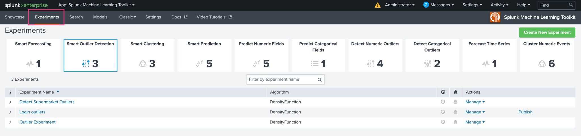Image resolution: width=581 pixels, height=136 pixels.
Task: Click the Create New Experiment button
Action: pos(547,32)
